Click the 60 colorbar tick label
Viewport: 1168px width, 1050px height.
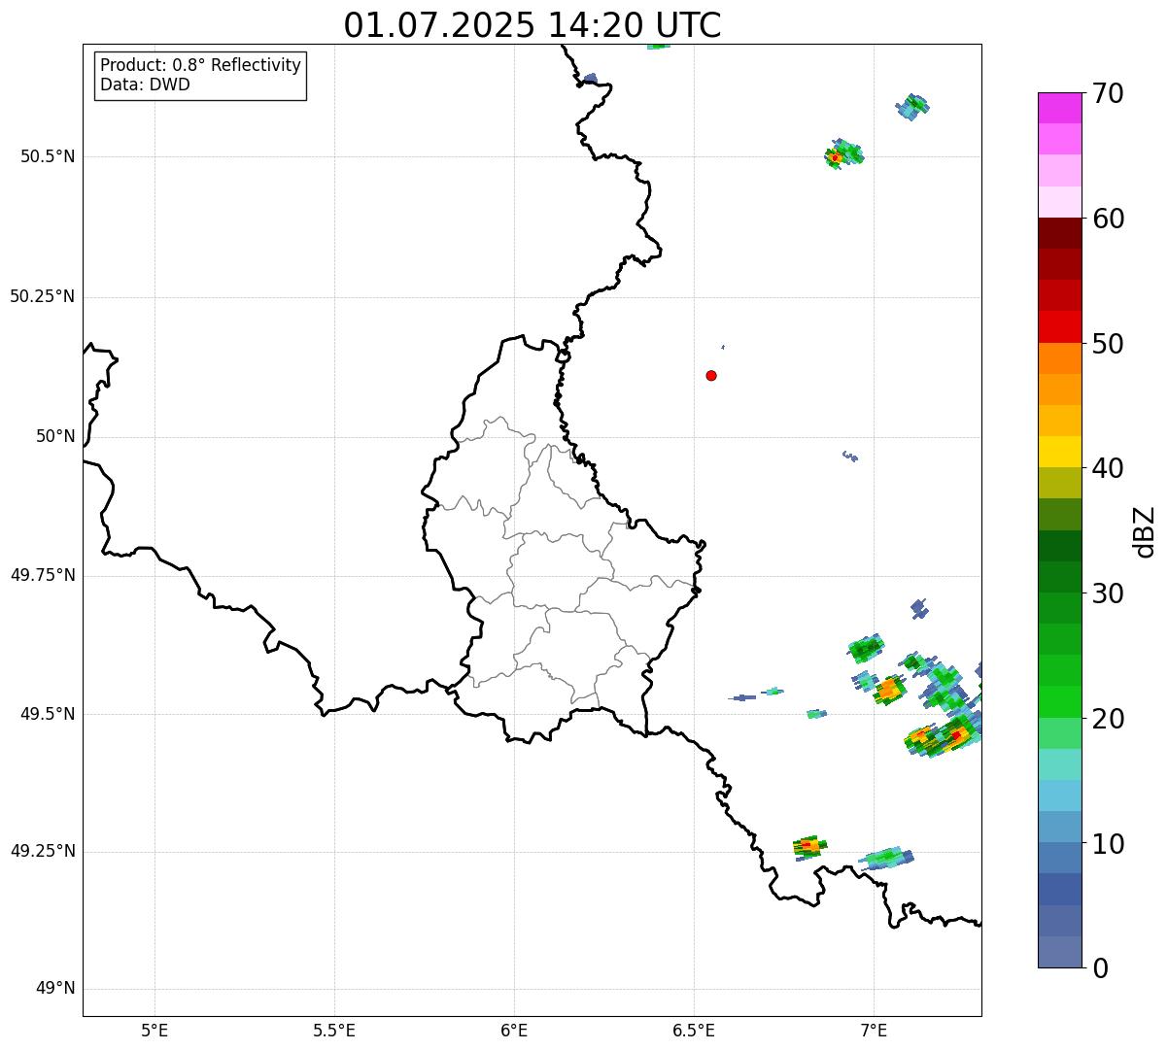[x=1108, y=219]
